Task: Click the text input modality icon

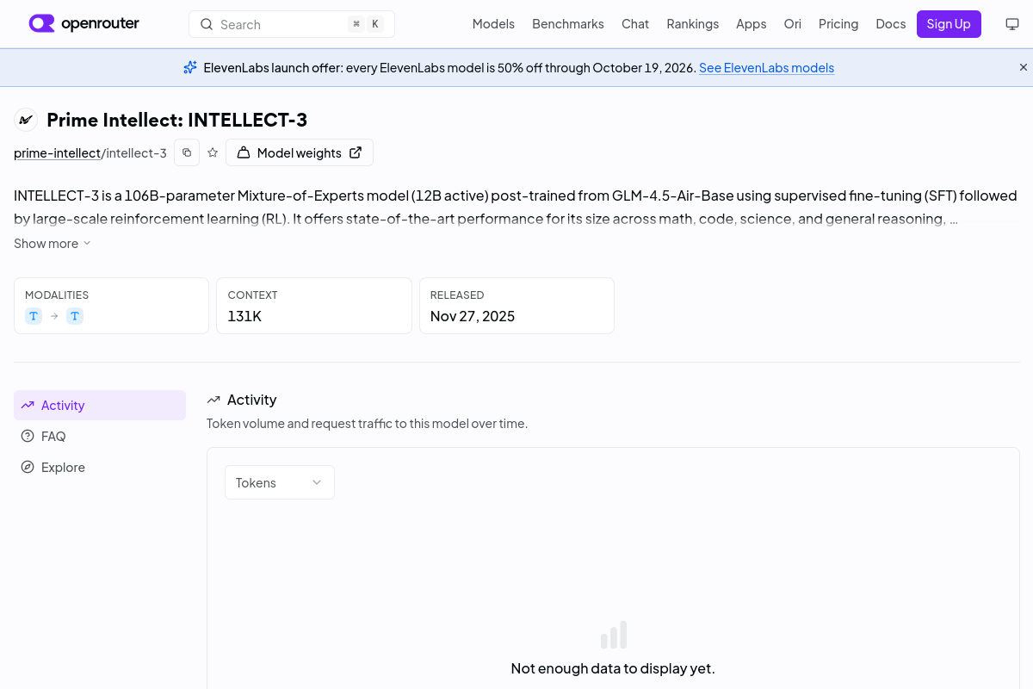Action: coord(34,316)
